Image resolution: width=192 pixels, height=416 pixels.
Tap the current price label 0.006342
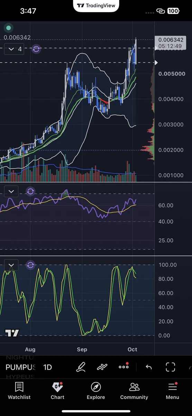pyautogui.click(x=170, y=40)
